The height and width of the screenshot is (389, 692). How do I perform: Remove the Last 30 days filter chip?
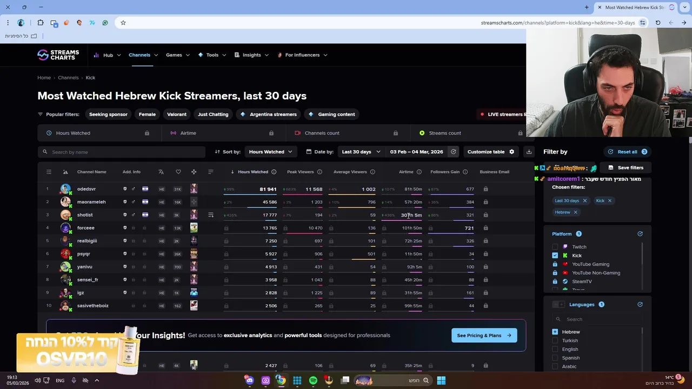(x=584, y=200)
